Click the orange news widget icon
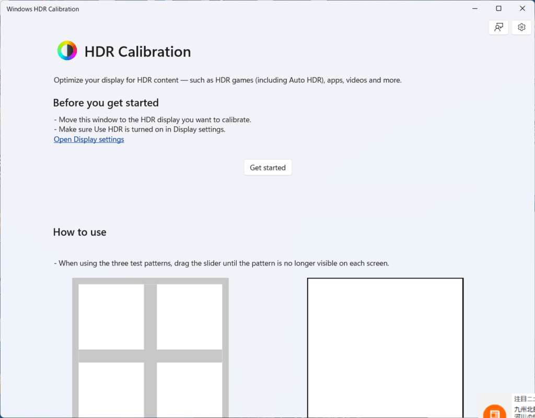 (x=494, y=411)
